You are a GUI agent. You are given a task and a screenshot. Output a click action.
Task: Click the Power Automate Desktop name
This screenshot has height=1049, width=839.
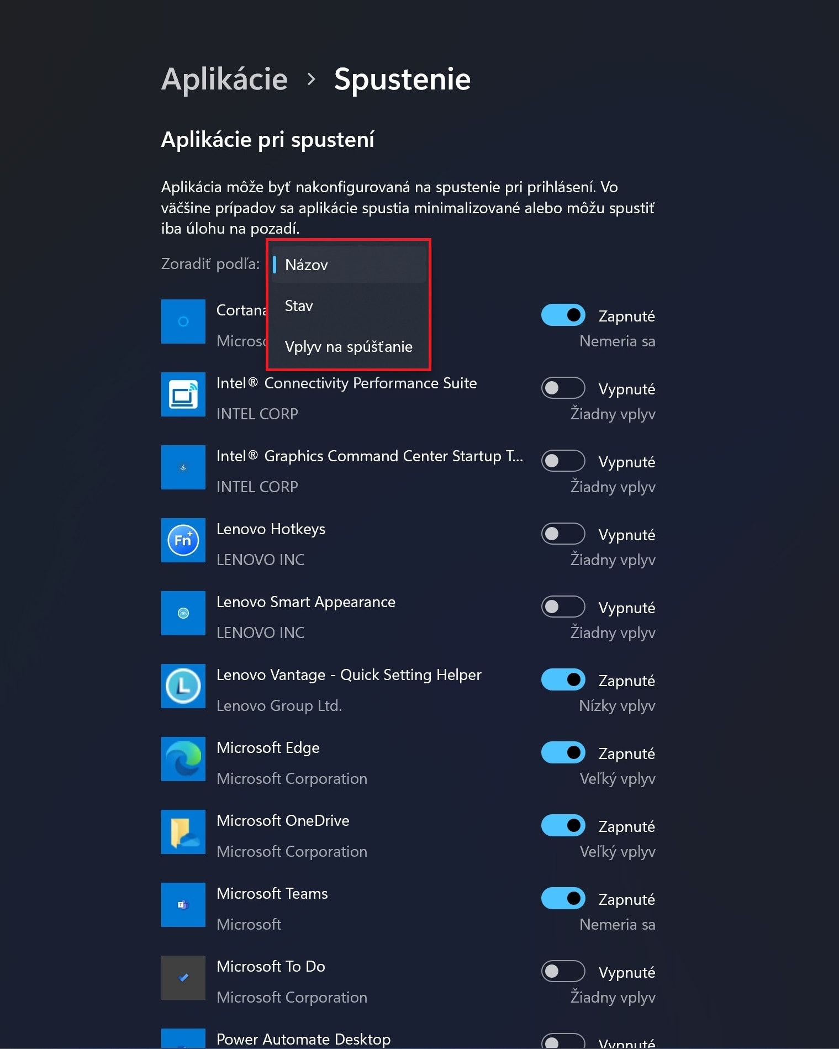click(303, 1040)
